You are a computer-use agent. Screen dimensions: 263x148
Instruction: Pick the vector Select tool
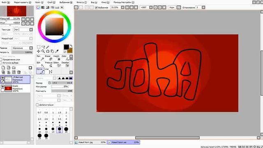[57, 64]
